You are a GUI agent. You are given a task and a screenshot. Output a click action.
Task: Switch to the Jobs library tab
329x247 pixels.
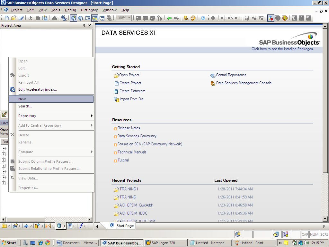pyautogui.click(x=17, y=226)
